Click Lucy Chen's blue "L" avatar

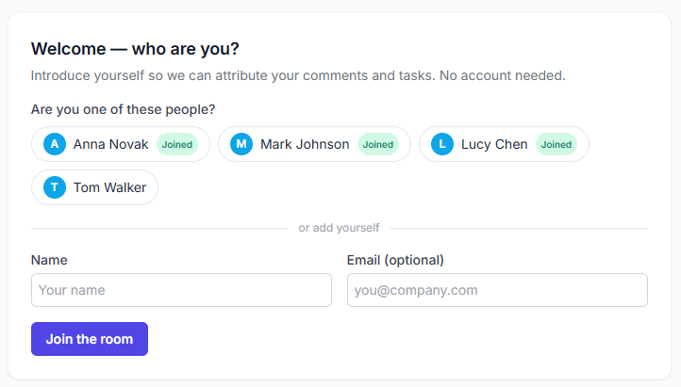click(442, 144)
